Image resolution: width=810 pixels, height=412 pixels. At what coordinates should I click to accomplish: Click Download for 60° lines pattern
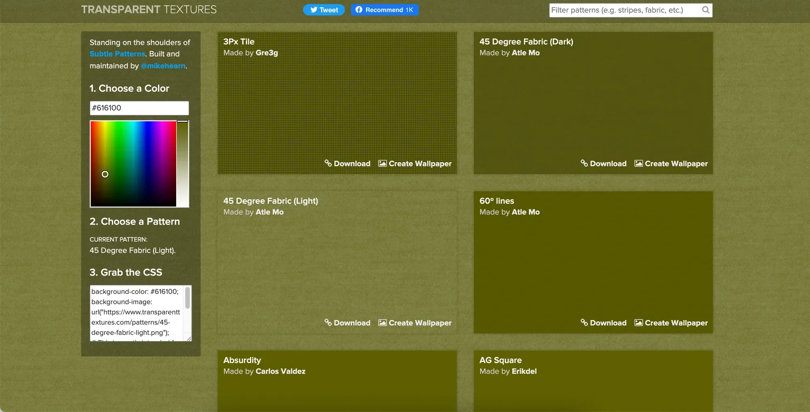pos(603,323)
